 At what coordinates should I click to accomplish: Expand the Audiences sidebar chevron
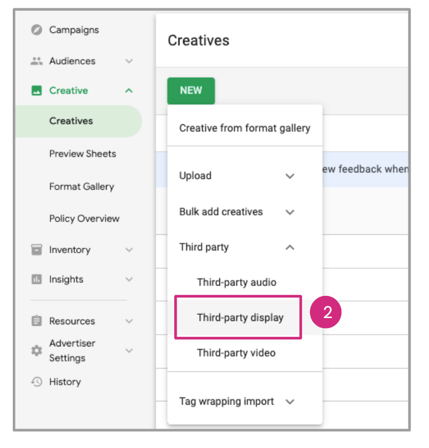[x=129, y=62]
